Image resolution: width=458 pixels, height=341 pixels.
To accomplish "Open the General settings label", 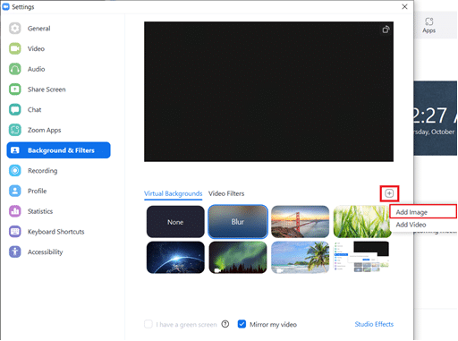I will [39, 29].
